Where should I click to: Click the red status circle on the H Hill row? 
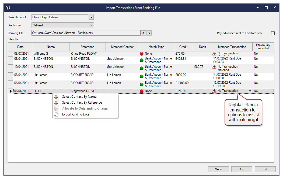142,91
